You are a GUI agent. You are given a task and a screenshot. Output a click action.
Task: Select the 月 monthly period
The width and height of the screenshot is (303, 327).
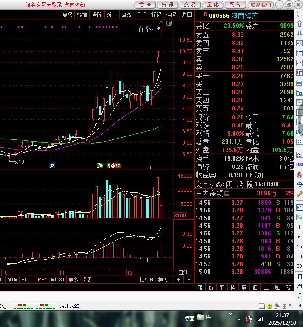click(x=299, y=295)
